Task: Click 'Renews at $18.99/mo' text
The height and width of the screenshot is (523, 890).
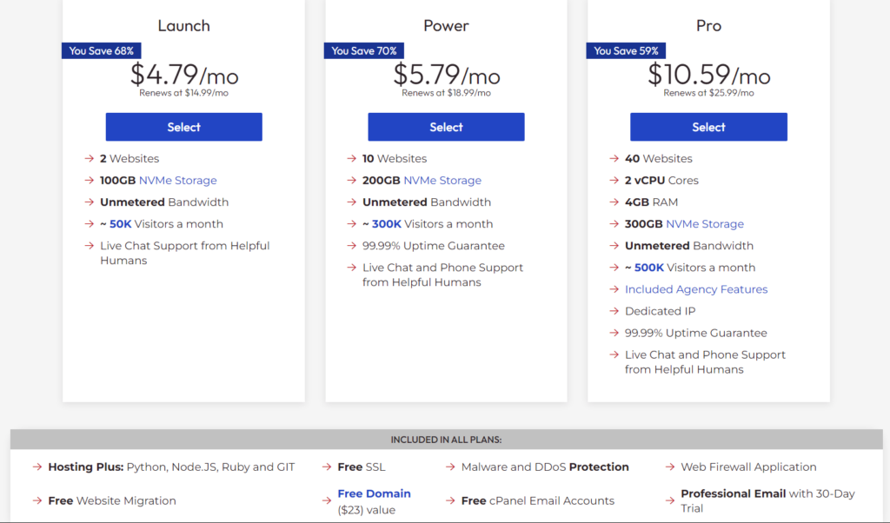Action: point(446,93)
